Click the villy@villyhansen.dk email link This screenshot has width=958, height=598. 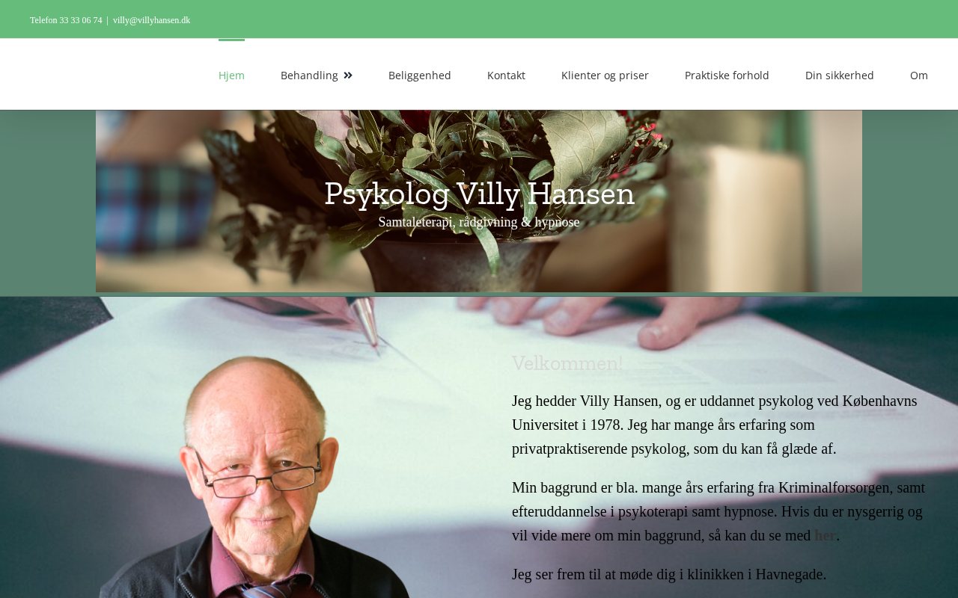(151, 20)
